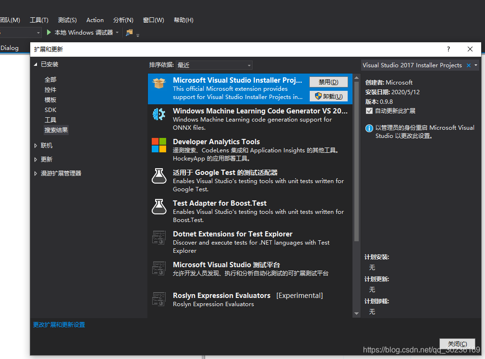
Task: Clear the search filter with the x icon
Action: [x=469, y=65]
